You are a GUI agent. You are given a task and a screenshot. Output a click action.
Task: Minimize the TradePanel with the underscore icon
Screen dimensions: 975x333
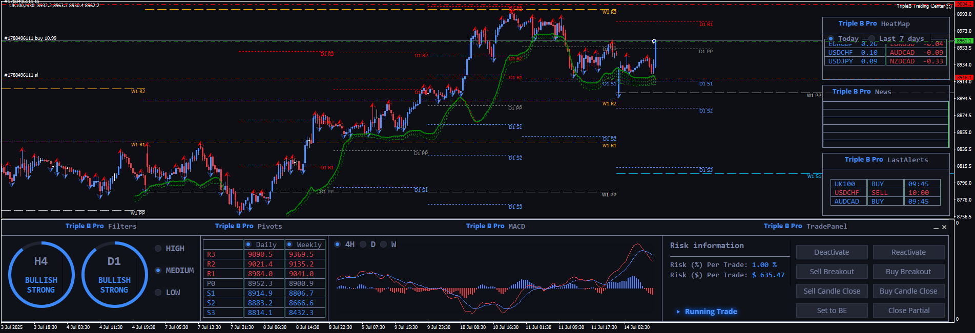tap(936, 228)
